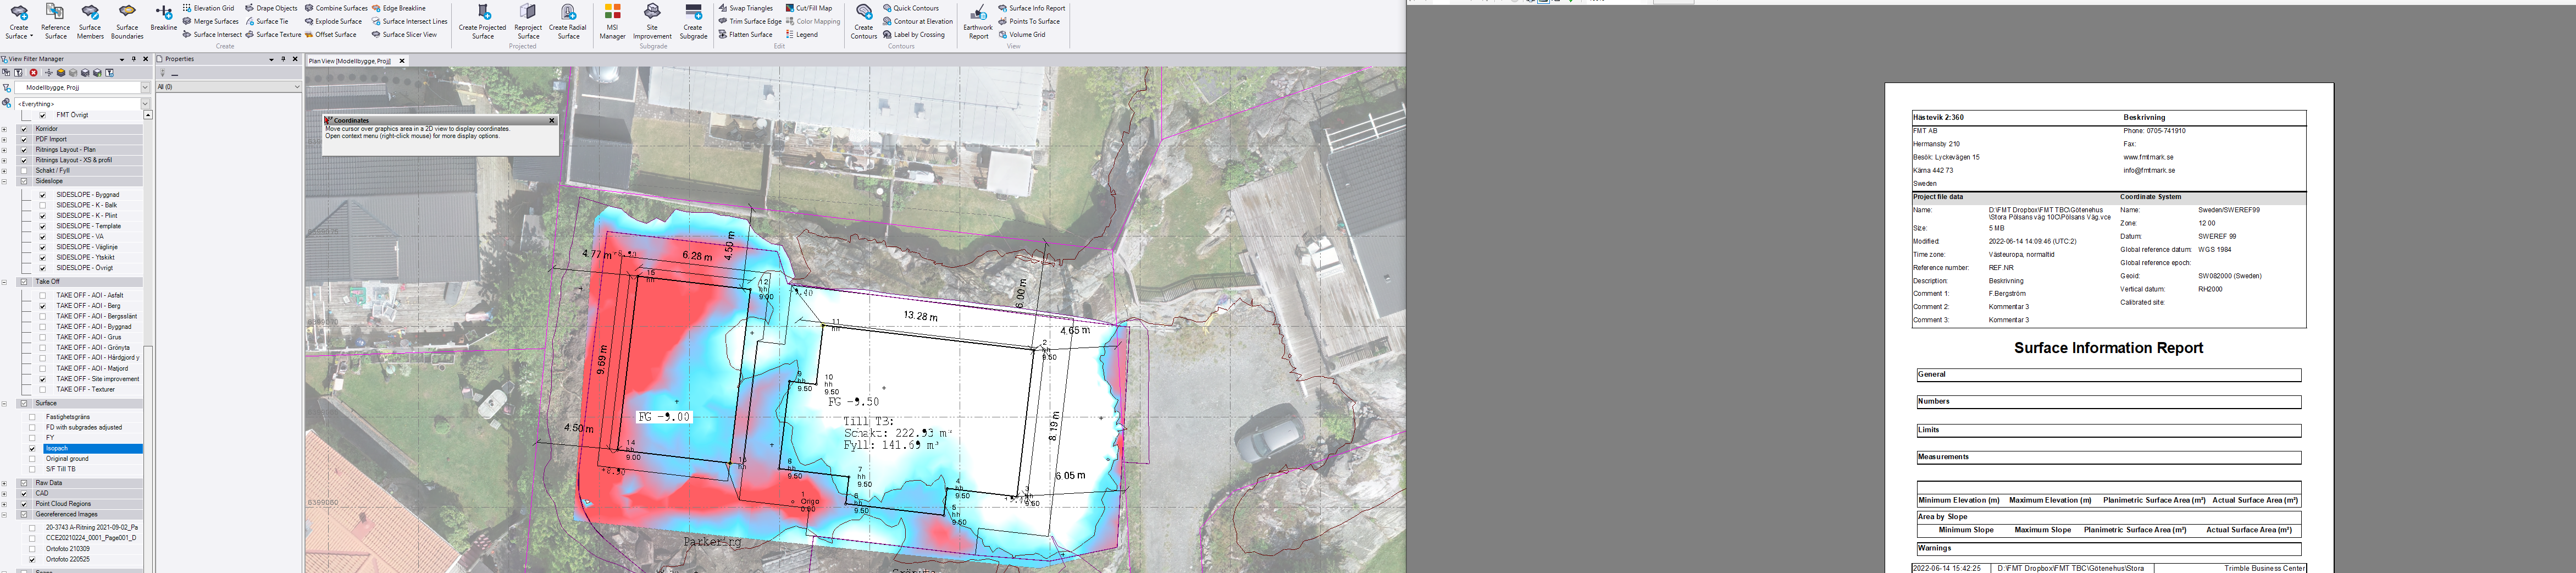
Task: Close the Coordinates floating panel
Action: pos(551,120)
